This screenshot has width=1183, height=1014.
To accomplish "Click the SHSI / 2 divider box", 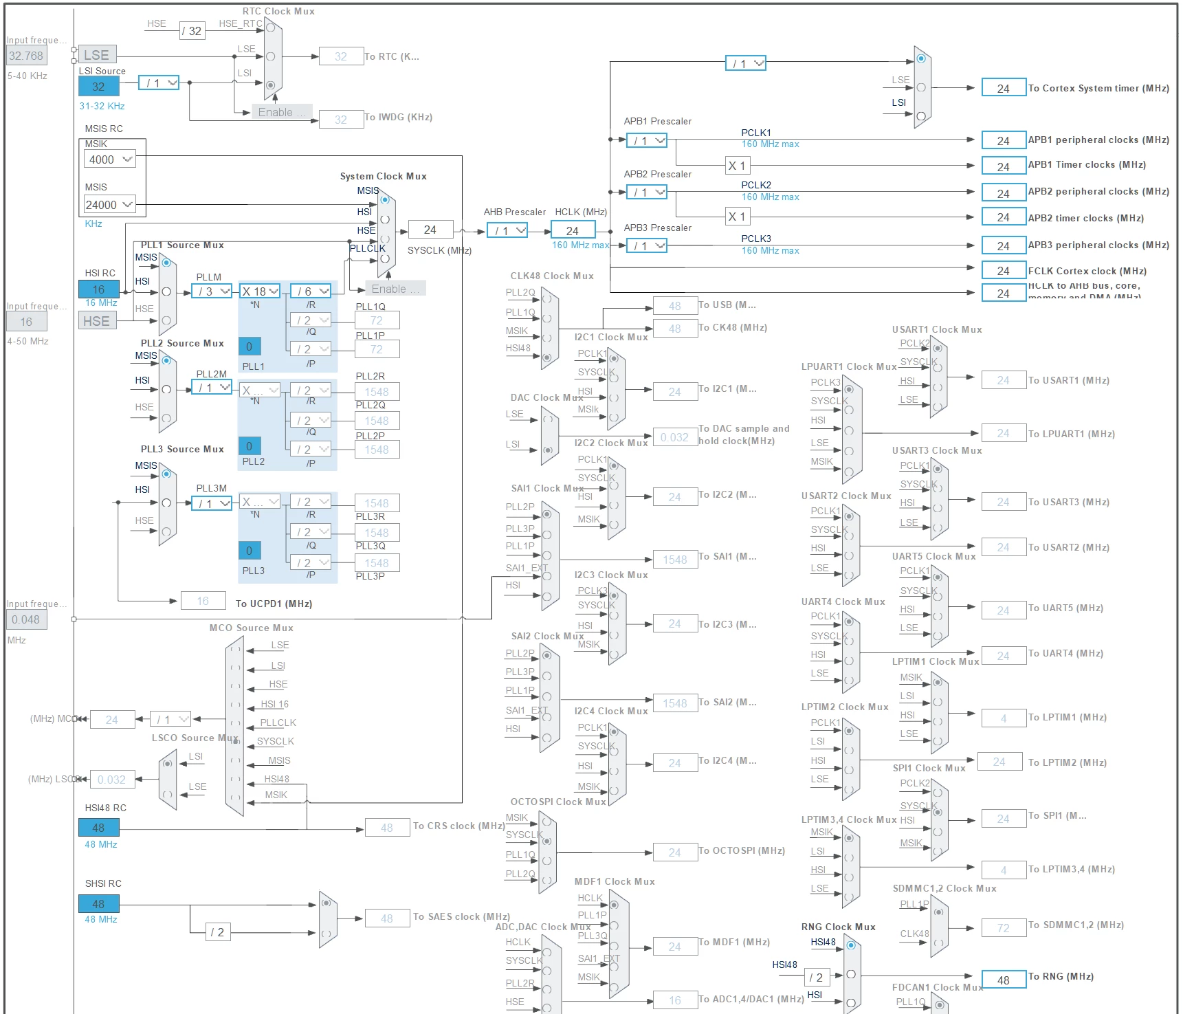I will (x=217, y=932).
